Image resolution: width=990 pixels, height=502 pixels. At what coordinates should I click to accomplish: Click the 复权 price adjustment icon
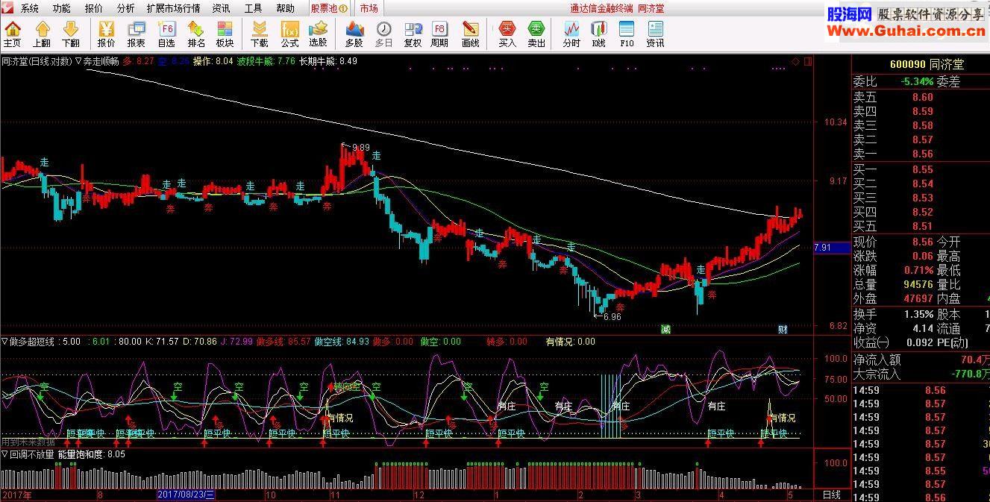coord(413,34)
